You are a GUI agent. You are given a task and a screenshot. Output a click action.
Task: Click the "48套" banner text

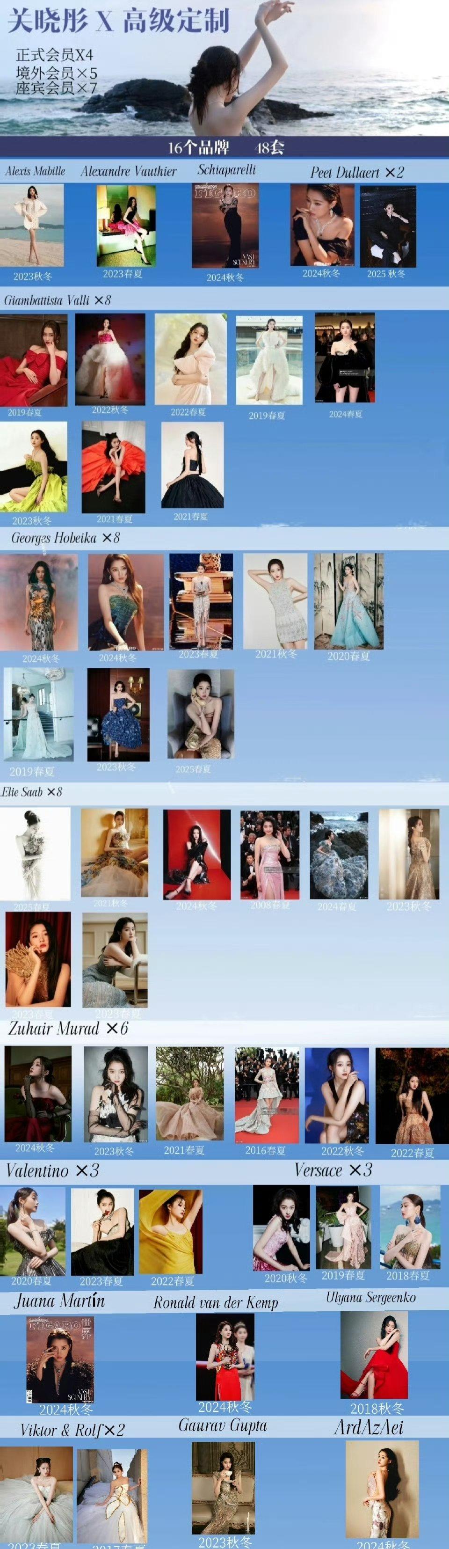[x=269, y=147]
